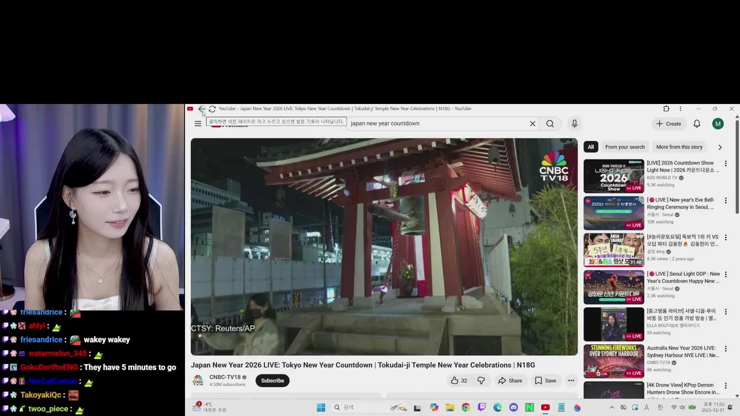This screenshot has height=416, width=740.
Task: Open the ELLA BOUTIQUE live thumbnail
Action: coord(613,324)
